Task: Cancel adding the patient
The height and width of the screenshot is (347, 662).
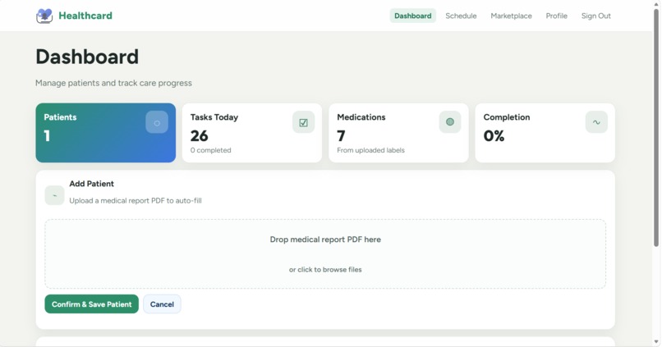Action: click(x=162, y=304)
